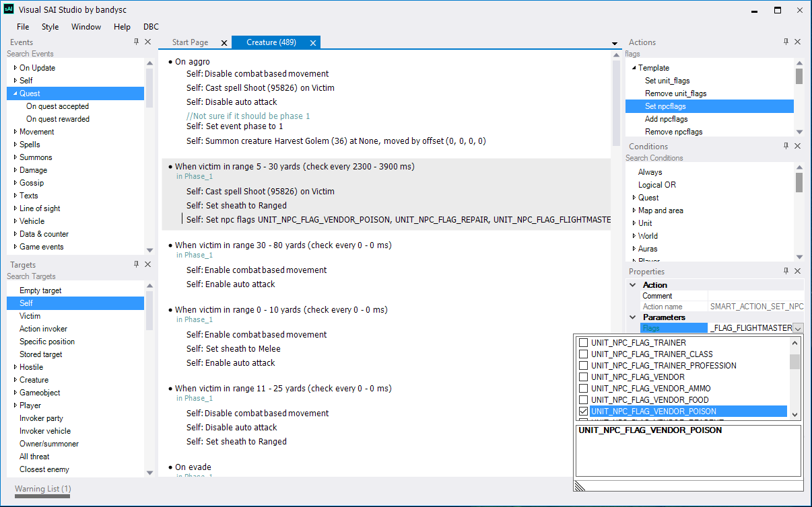Pin the Targets panel
The width and height of the screenshot is (812, 507).
137,264
